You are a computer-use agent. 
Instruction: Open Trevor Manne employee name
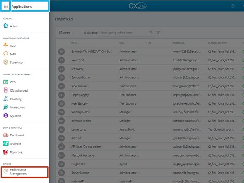[80, 173]
